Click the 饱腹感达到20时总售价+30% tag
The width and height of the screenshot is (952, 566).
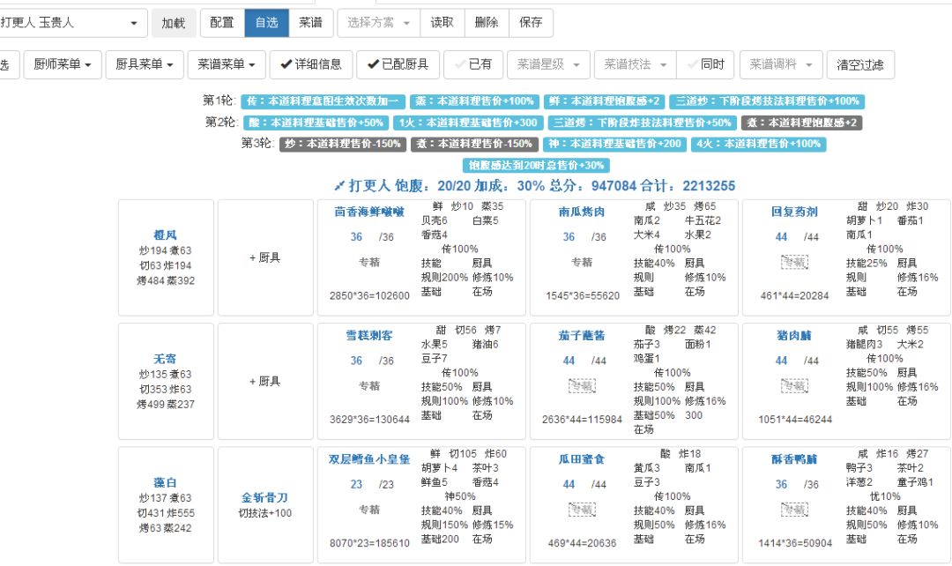[536, 165]
